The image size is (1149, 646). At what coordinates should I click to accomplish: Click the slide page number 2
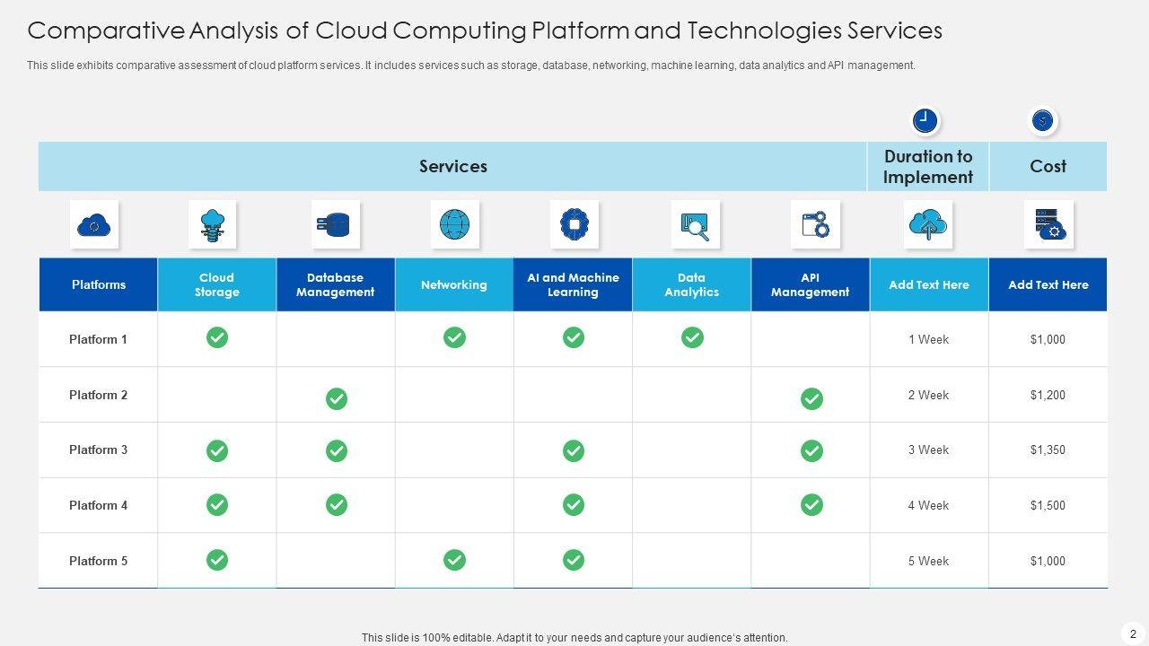coord(1133,633)
